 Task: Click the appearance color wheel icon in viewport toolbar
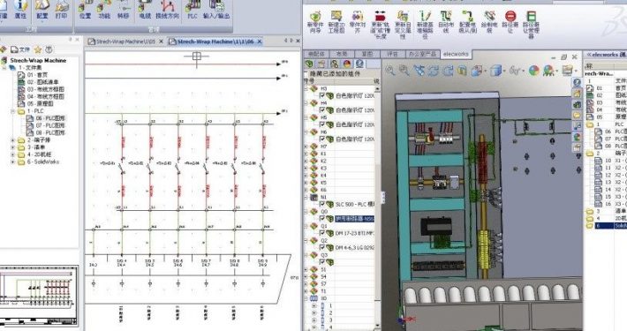point(533,71)
